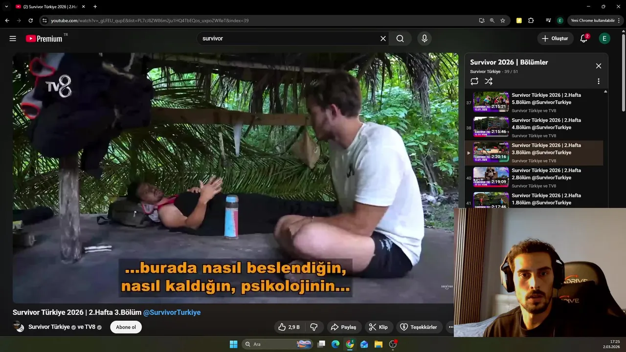Open Chrome media controls icon
This screenshot has width=626, height=352.
pos(548,21)
